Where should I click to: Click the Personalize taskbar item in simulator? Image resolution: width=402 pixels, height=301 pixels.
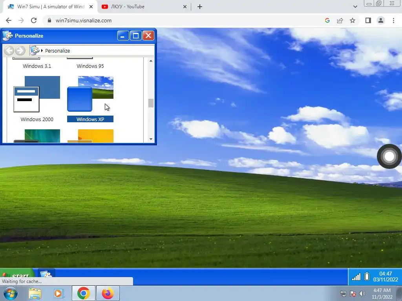click(46, 273)
